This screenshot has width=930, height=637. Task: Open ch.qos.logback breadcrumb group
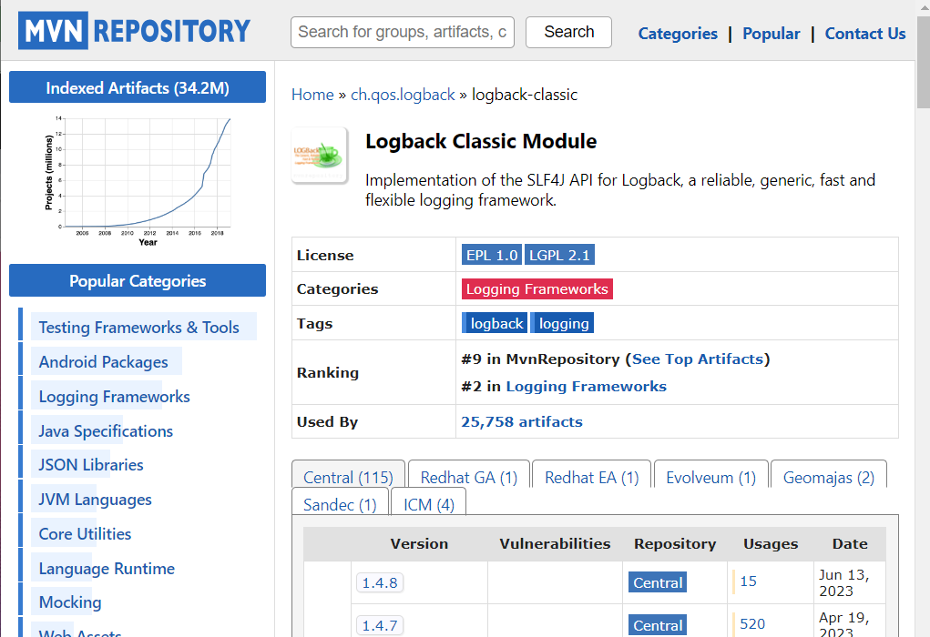click(403, 95)
